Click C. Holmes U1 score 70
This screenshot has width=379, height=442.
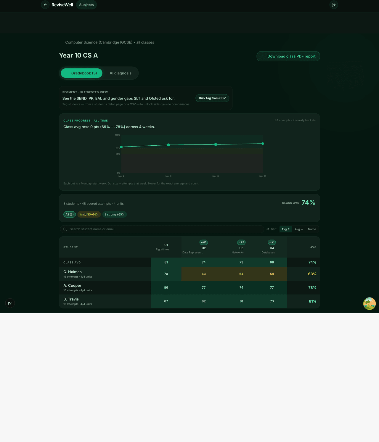(x=166, y=274)
